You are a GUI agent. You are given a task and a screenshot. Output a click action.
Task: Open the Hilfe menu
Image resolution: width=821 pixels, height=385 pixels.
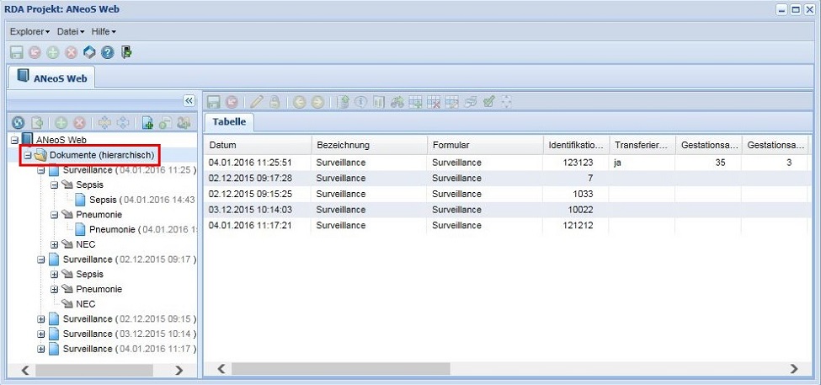click(x=104, y=31)
